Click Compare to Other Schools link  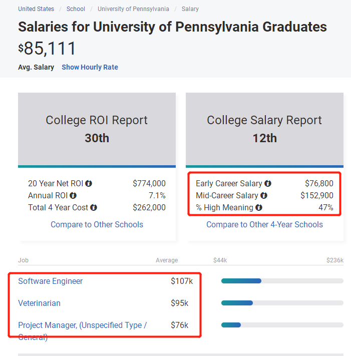coord(97,224)
